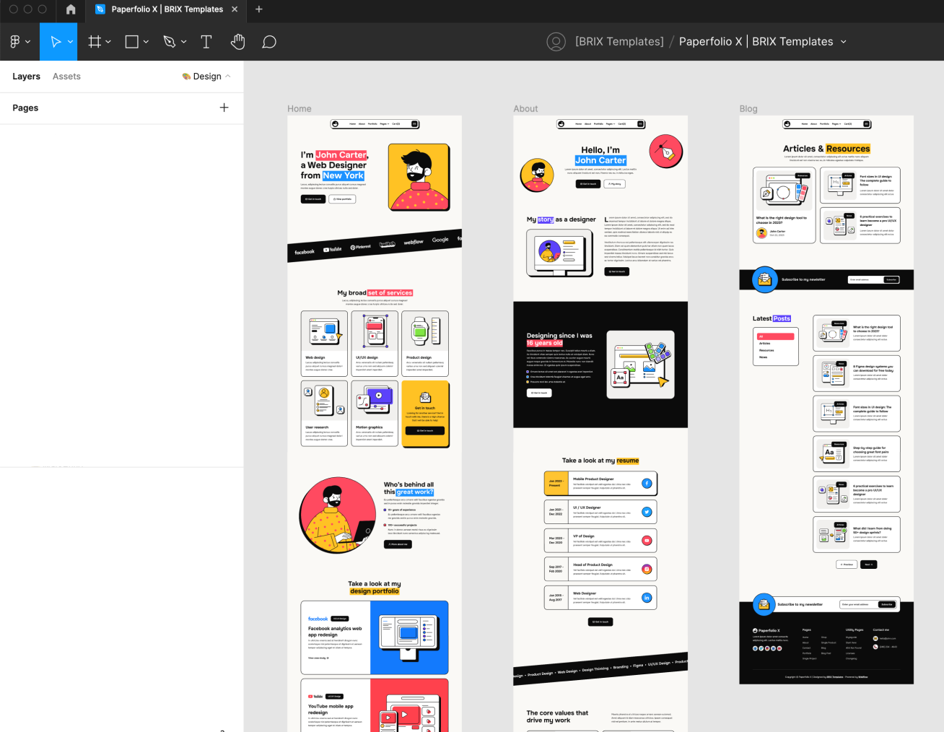
Task: Click the user avatar icon
Action: pos(556,42)
